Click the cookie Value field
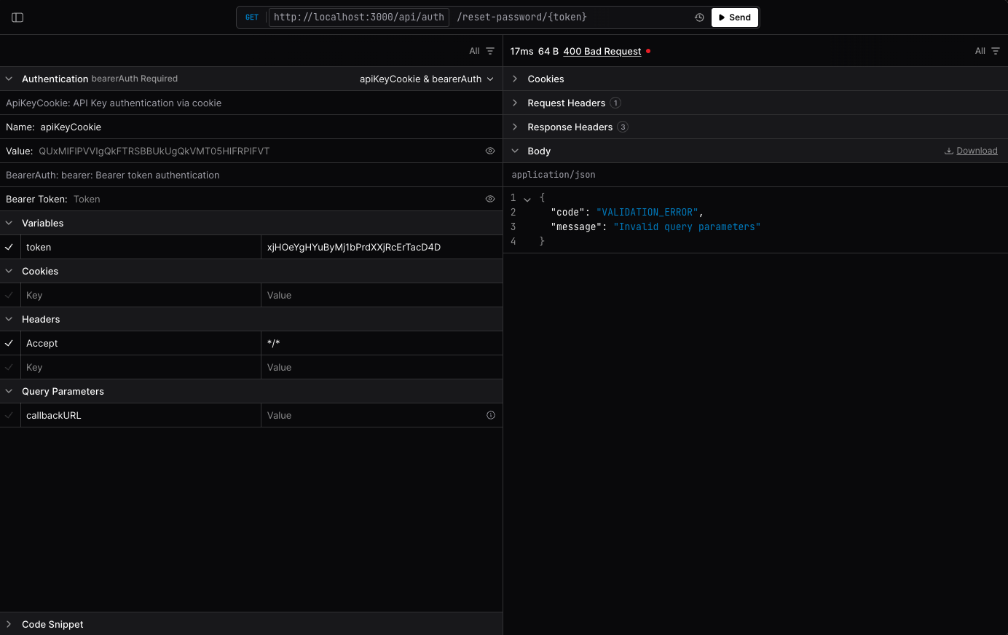 (x=382, y=295)
